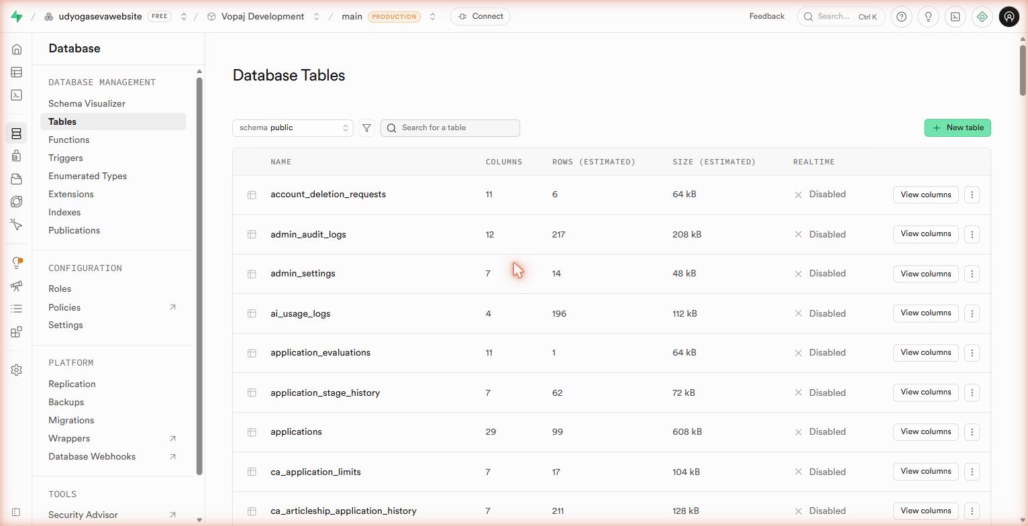This screenshot has width=1028, height=526.
Task: Open the schema public dropdown
Action: coord(293,127)
